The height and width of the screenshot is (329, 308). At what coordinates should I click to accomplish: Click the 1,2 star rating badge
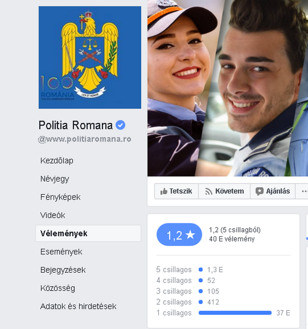pyautogui.click(x=179, y=235)
